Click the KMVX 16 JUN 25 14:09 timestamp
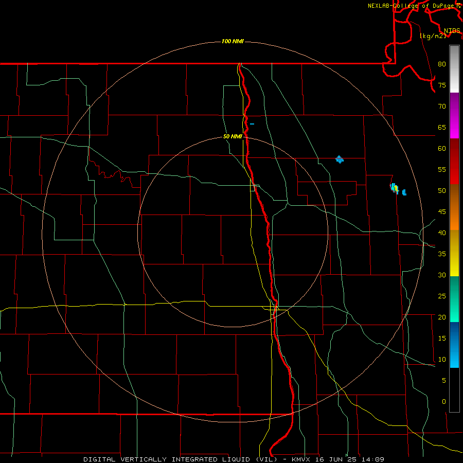This screenshot has height=463, width=463. (338, 459)
